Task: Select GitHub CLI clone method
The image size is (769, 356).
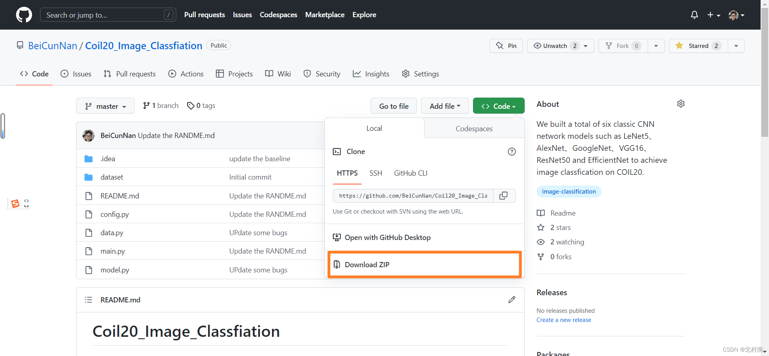Action: (x=411, y=173)
